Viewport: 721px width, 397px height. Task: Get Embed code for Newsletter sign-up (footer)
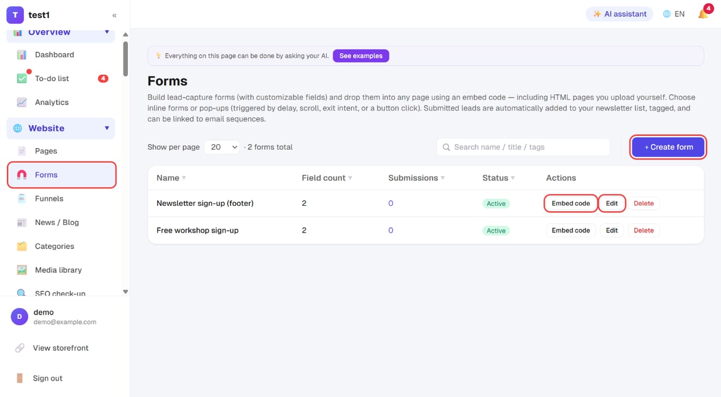[571, 204]
